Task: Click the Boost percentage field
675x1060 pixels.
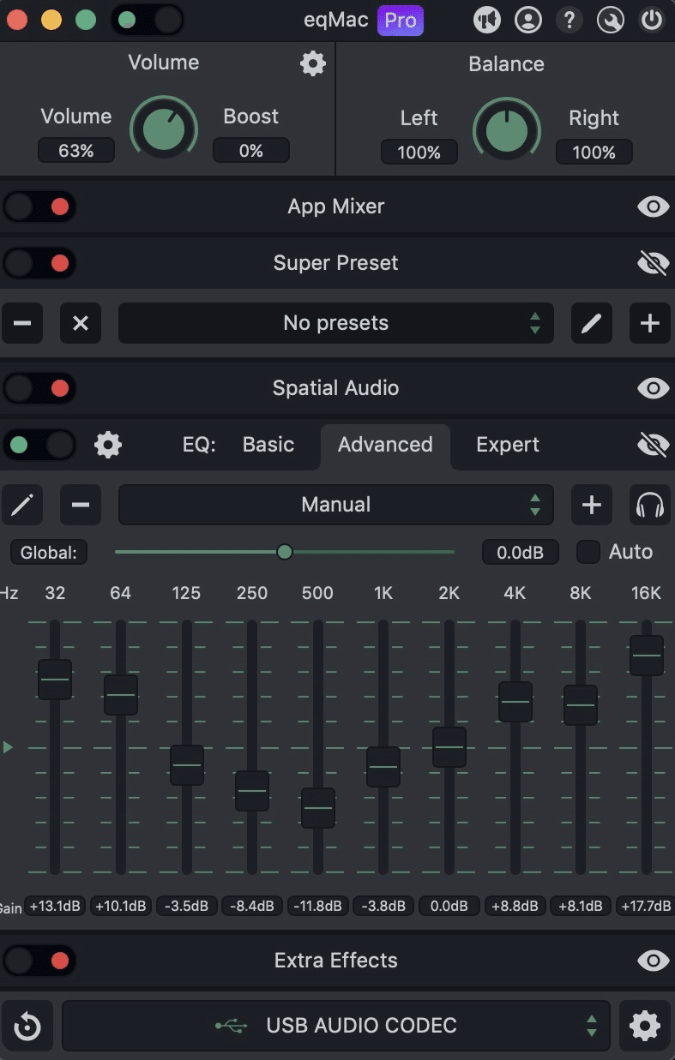Action: pyautogui.click(x=250, y=151)
